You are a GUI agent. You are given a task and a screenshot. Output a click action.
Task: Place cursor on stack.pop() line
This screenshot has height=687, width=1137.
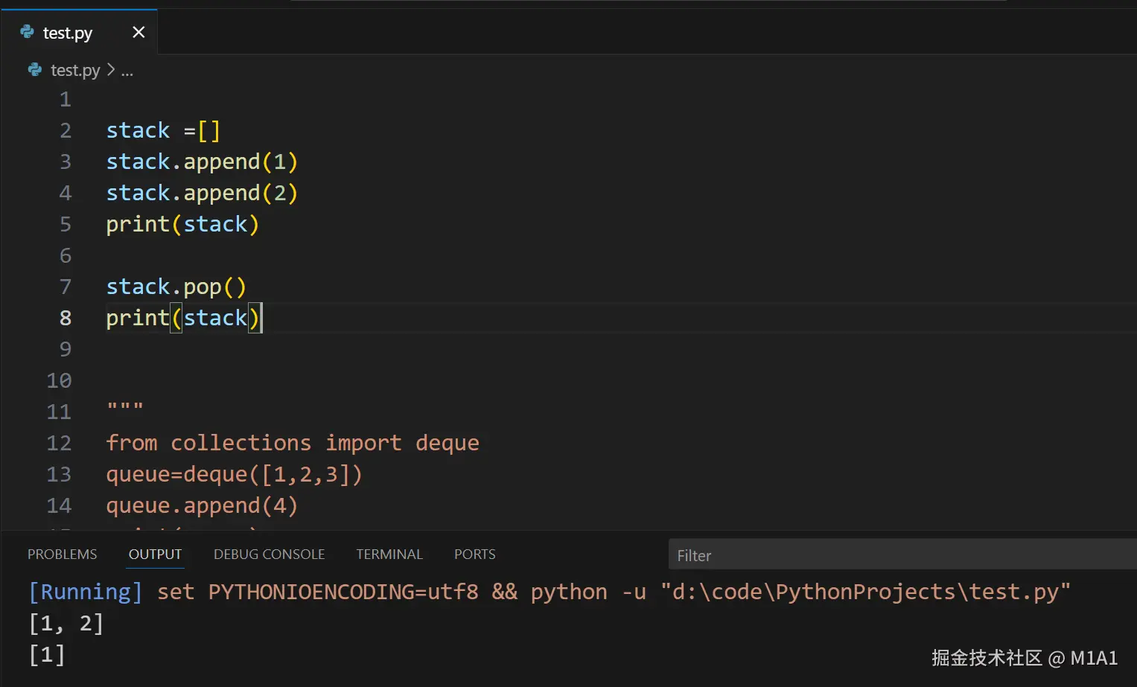[176, 287]
